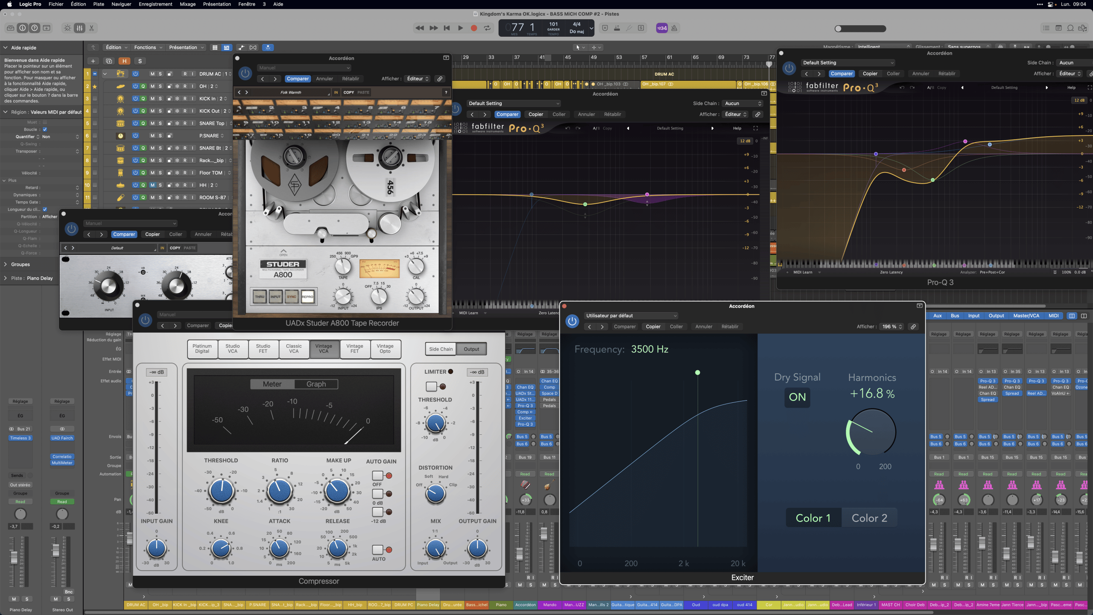Open the Apple menu
Viewport: 1093px width, 615px height.
pos(9,4)
